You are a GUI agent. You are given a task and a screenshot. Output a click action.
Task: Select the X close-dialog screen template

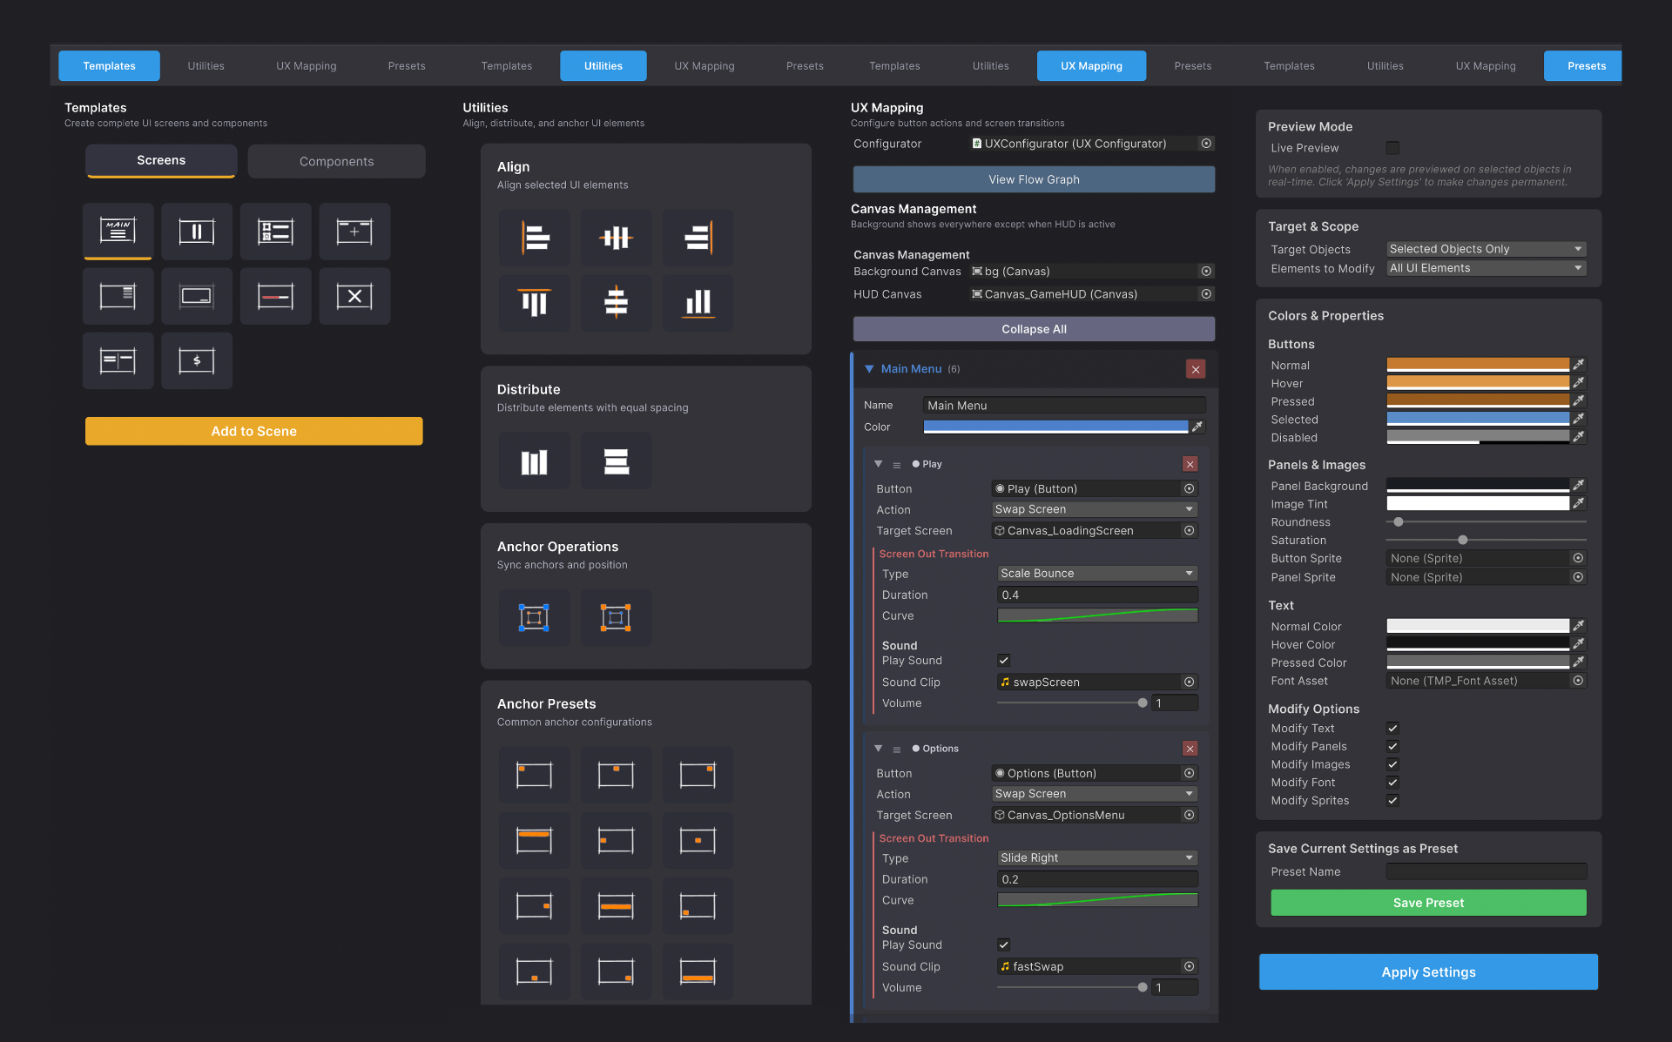pyautogui.click(x=354, y=296)
